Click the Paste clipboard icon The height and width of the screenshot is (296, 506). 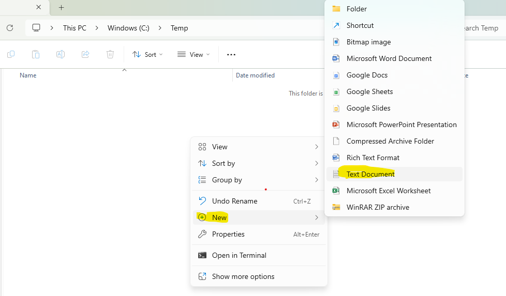[x=36, y=54]
